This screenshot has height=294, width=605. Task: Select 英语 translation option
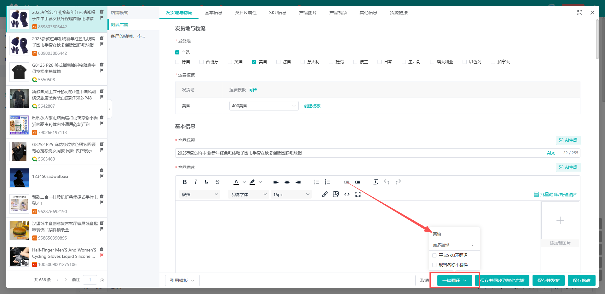coord(437,234)
